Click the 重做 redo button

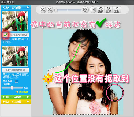109,10
